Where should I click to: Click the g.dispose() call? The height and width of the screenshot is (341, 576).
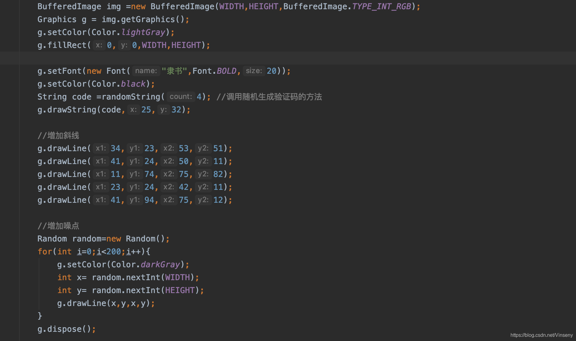(x=65, y=329)
